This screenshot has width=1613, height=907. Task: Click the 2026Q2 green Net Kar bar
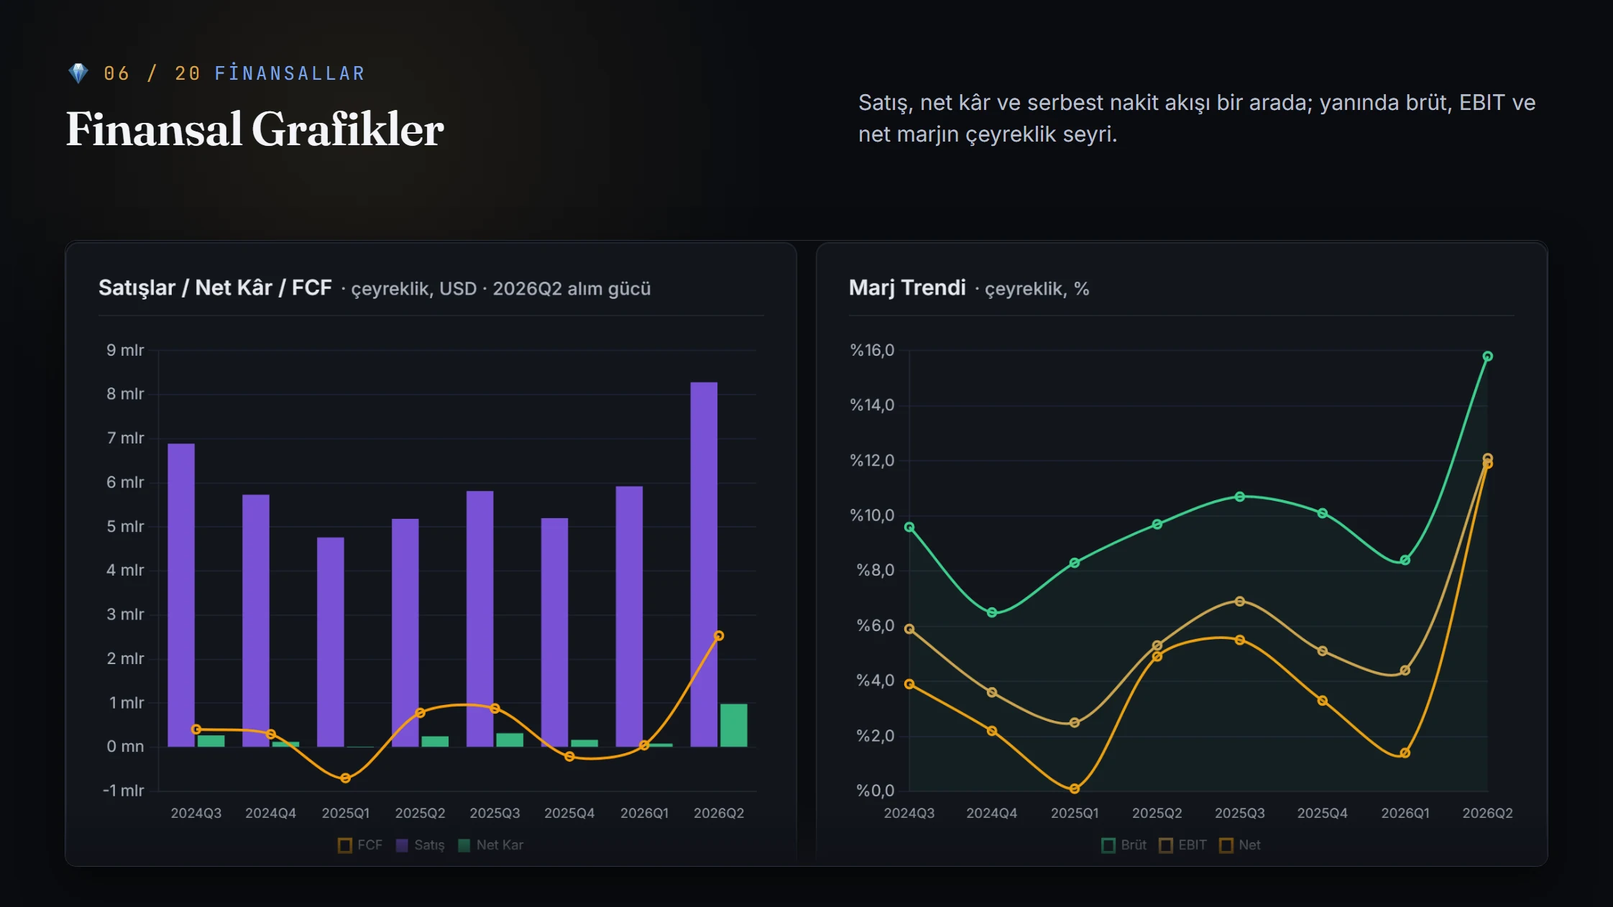[x=734, y=725]
